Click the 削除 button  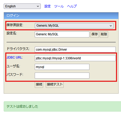(x=104, y=34)
